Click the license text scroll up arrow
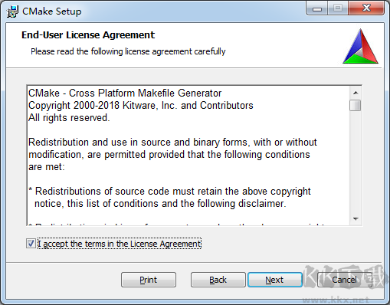The image size is (390, 305). pyautogui.click(x=356, y=93)
